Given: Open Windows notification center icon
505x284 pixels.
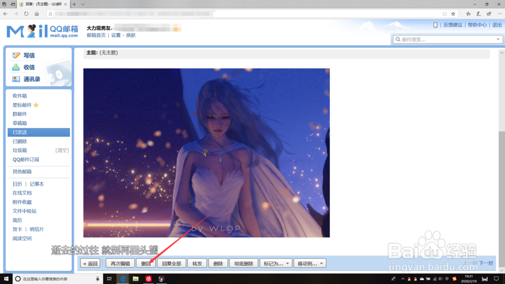Looking at the screenshot, I should click(x=496, y=279).
